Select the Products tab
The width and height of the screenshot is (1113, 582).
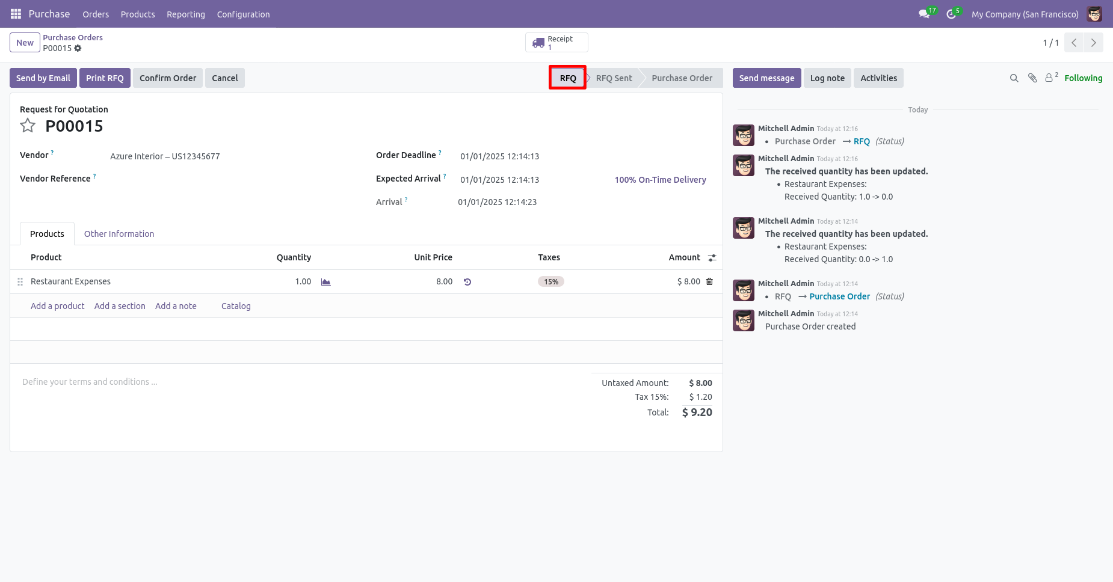[x=47, y=234]
